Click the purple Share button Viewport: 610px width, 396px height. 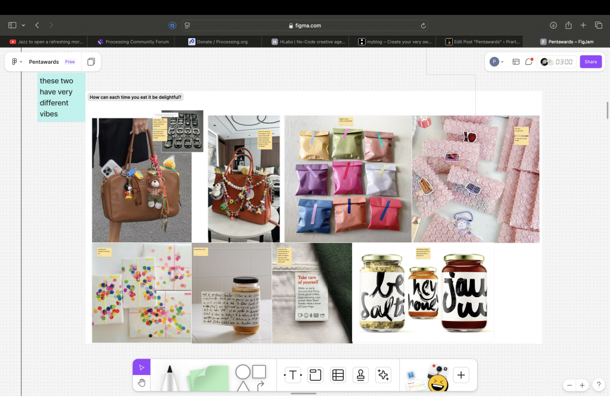[590, 62]
